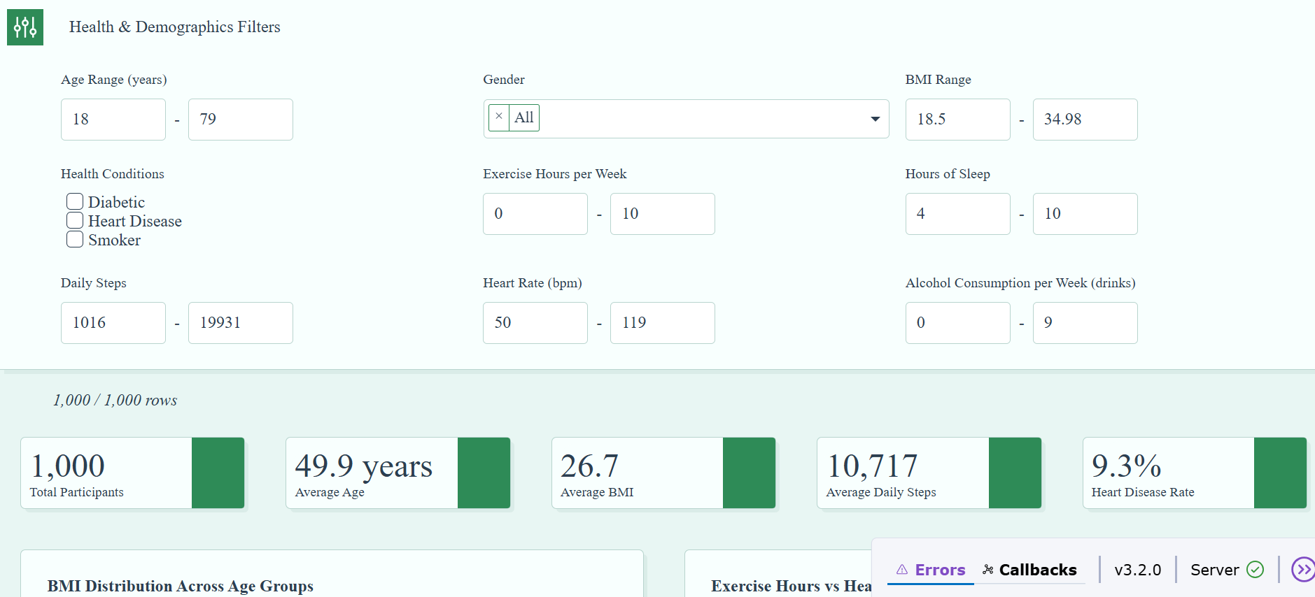This screenshot has width=1315, height=597.
Task: Click the Daily Steps maximum field (19931)
Action: coord(241,323)
